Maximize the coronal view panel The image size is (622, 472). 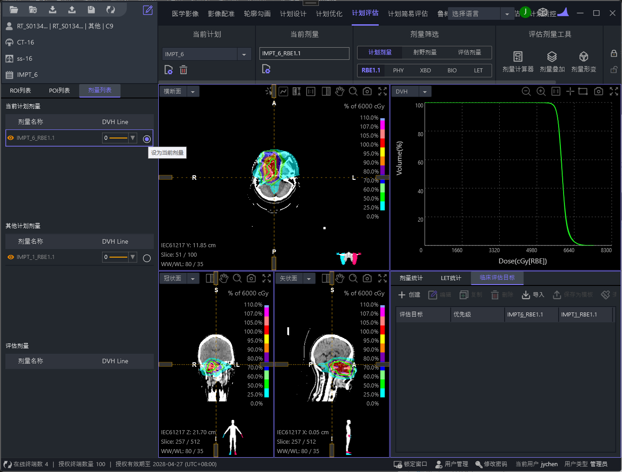(x=267, y=278)
